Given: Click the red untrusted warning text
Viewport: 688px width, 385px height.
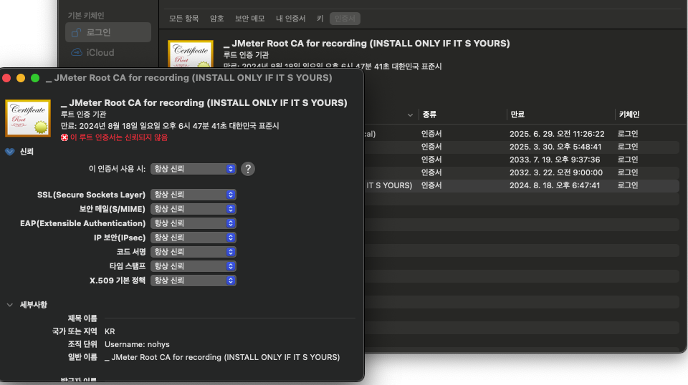Looking at the screenshot, I should 119,137.
